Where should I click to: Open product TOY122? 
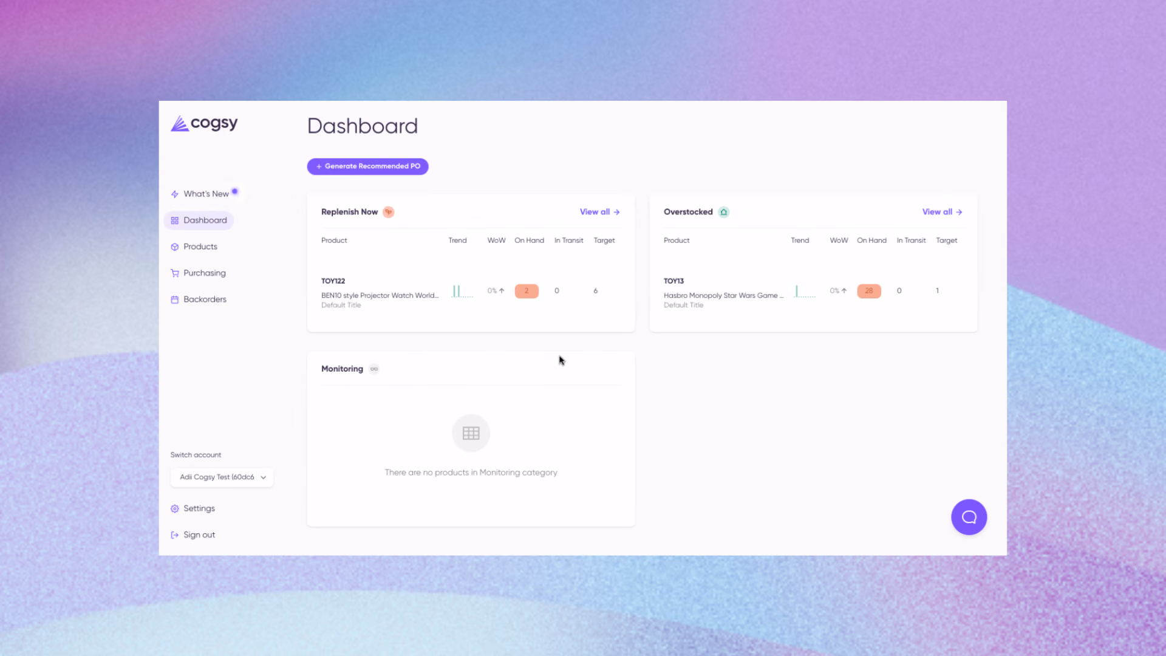(x=333, y=281)
